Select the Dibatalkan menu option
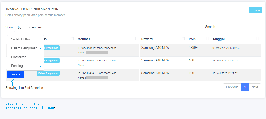Screen dimensions: 266x119 tap(19, 57)
